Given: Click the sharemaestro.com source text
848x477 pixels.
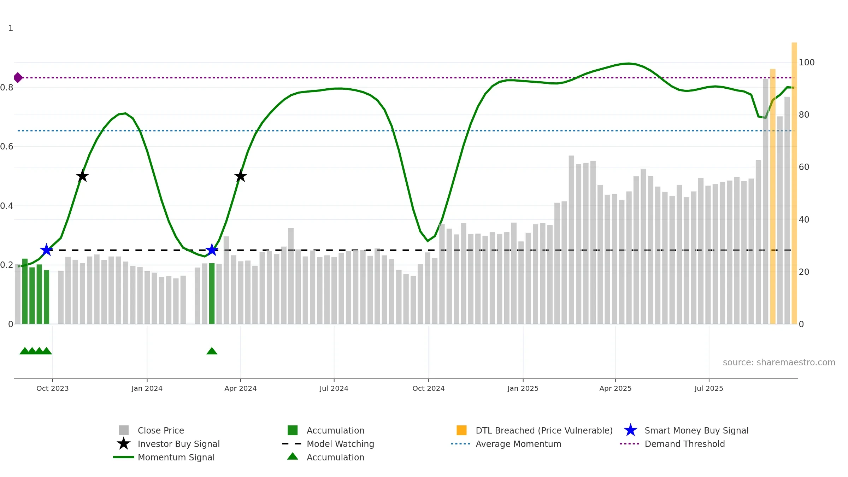Looking at the screenshot, I should pyautogui.click(x=779, y=362).
